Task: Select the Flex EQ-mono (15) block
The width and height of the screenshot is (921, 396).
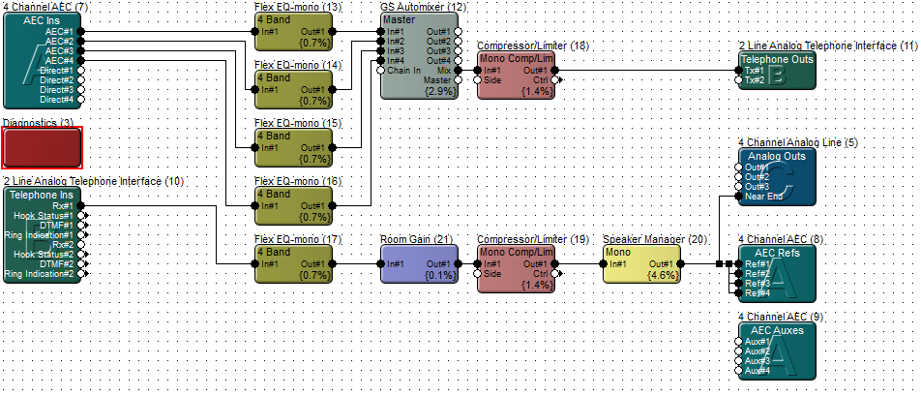Action: pos(294,148)
